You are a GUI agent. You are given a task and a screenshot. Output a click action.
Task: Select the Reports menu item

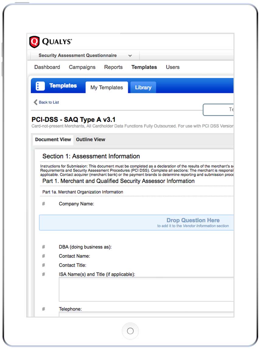point(113,67)
